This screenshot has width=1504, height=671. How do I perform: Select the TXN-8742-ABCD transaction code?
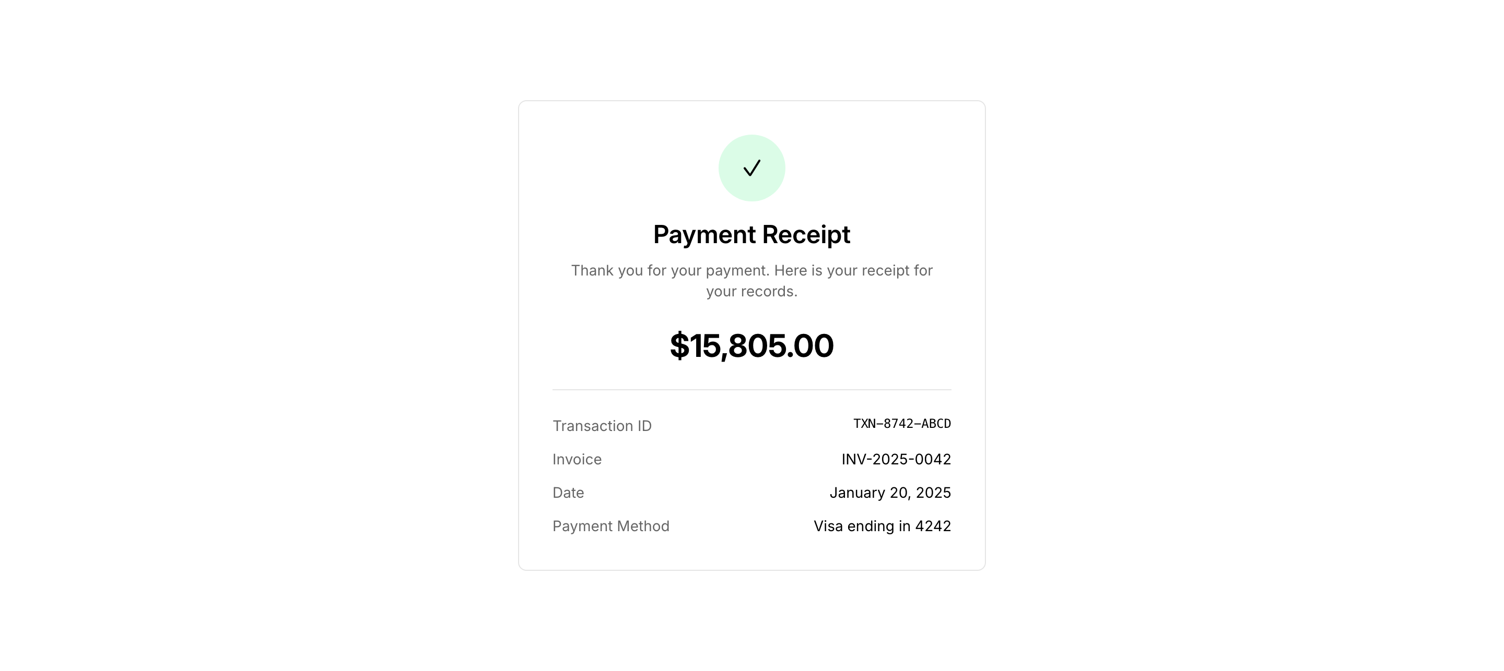(x=902, y=424)
